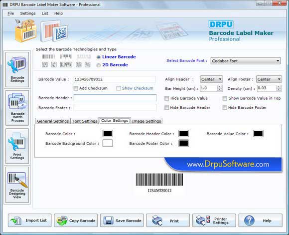
Task: Open the Align Footer dropdown
Action: click(269, 79)
